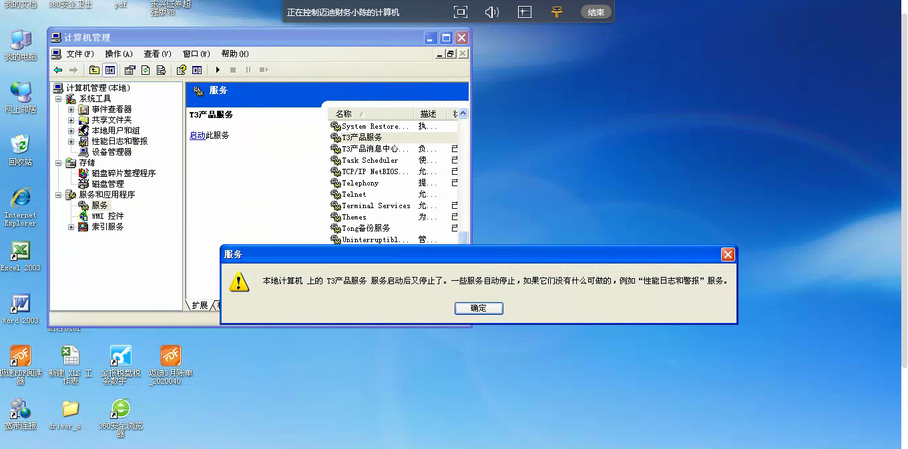Click the services list scrollbar up arrow

(463, 114)
